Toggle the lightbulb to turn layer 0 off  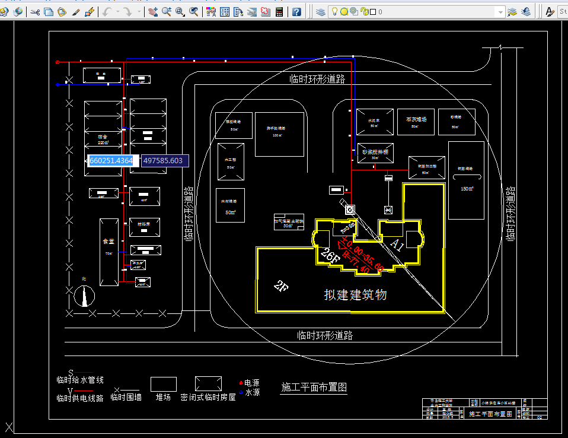point(334,11)
